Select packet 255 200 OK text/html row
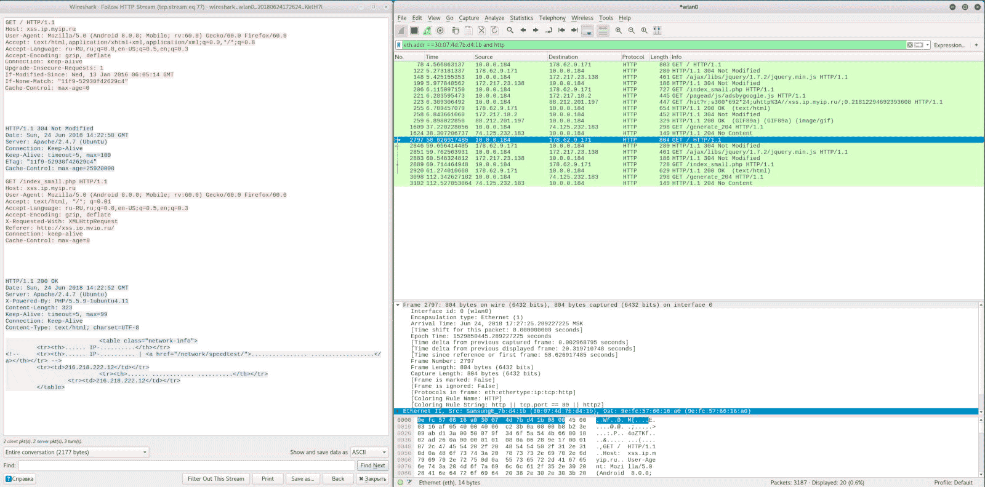985x487 pixels. pos(689,108)
